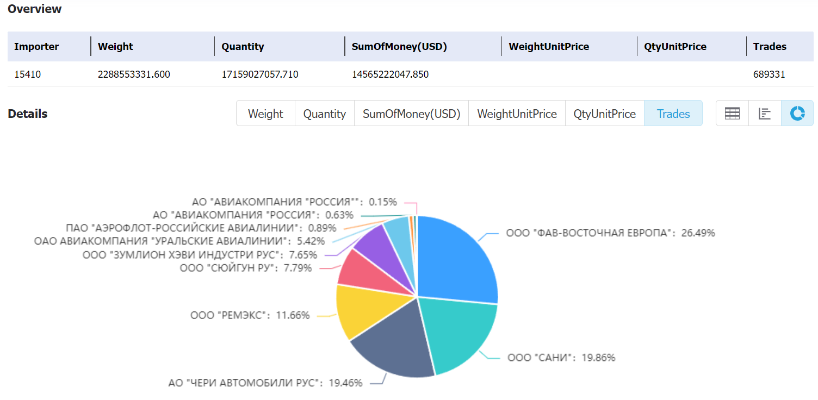Screen dimensions: 818x400
Task: Select the pie chart view icon
Action: click(797, 114)
